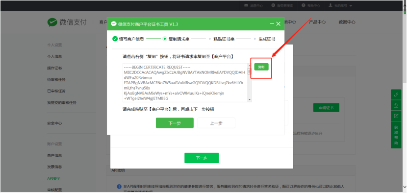Image resolution: width=407 pixels, height=193 pixels.
Task: Click the user avatar icon for 我的账号
Action: pyautogui.click(x=331, y=5)
